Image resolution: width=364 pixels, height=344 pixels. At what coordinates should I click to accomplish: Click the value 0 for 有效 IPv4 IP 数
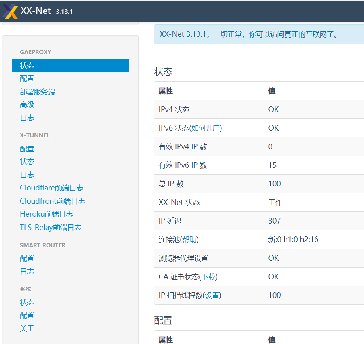270,146
